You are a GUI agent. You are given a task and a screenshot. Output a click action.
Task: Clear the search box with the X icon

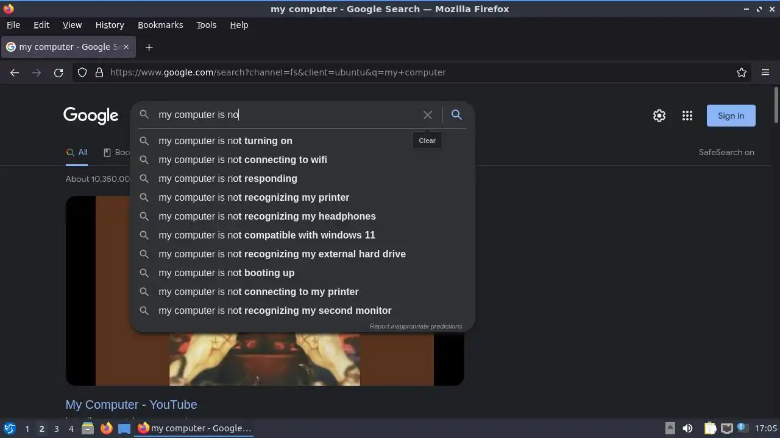[428, 115]
